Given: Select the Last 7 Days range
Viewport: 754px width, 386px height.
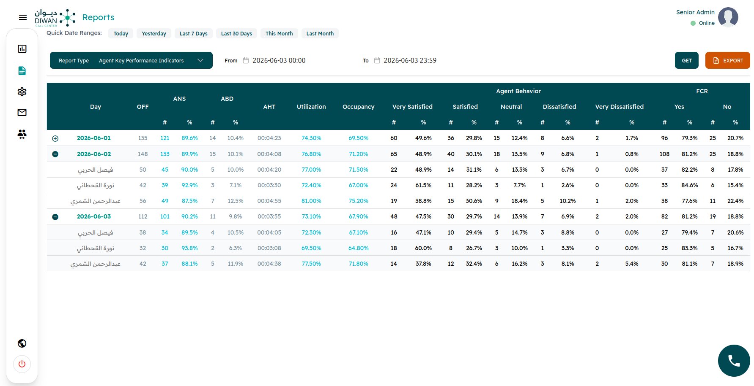Looking at the screenshot, I should tap(194, 33).
